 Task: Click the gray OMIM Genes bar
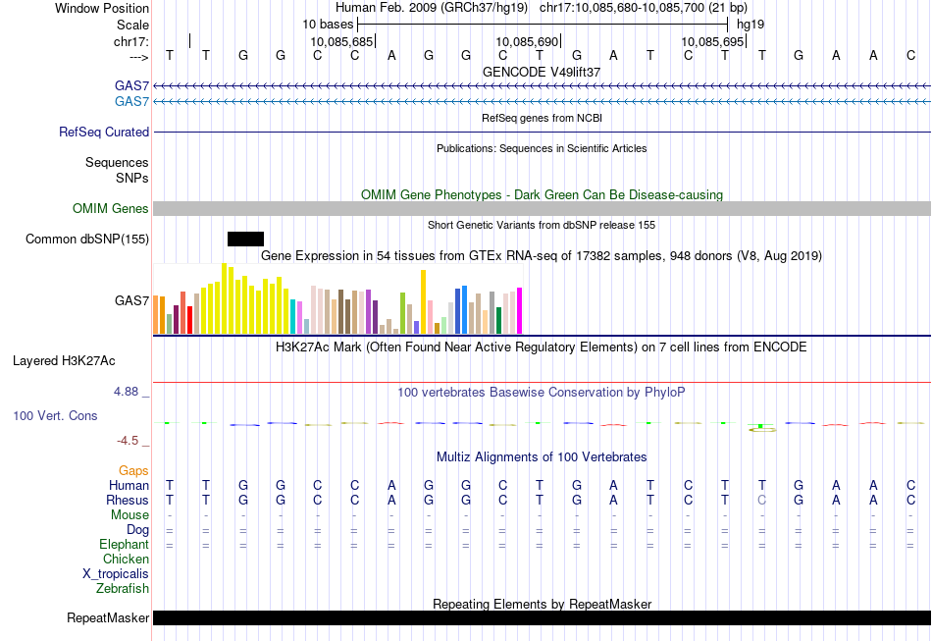tap(542, 209)
